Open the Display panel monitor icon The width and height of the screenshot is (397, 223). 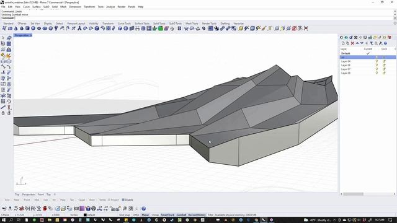(365, 37)
